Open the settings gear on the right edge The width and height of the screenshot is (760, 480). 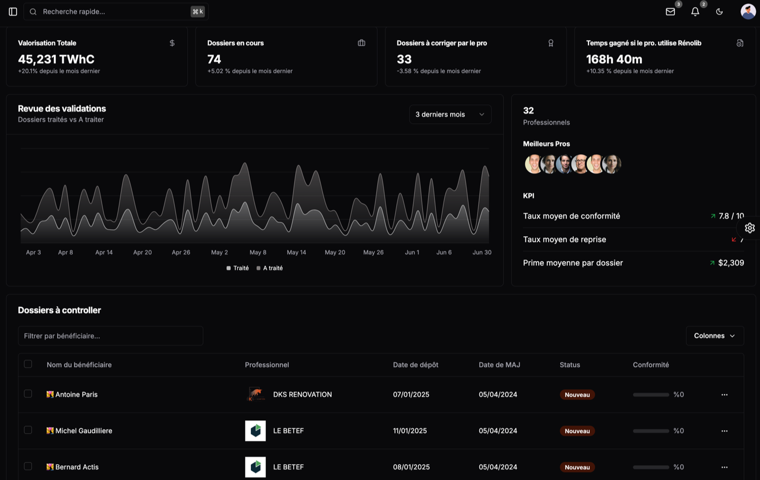click(749, 228)
